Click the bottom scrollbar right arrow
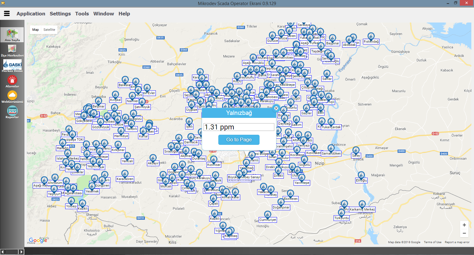The width and height of the screenshot is (474, 255). pos(21,252)
